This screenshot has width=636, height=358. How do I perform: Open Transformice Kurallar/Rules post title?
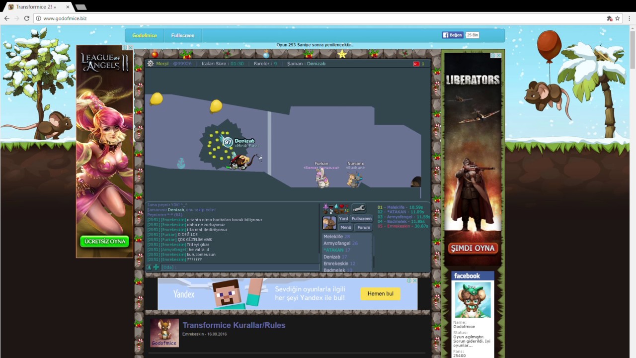[x=234, y=325]
